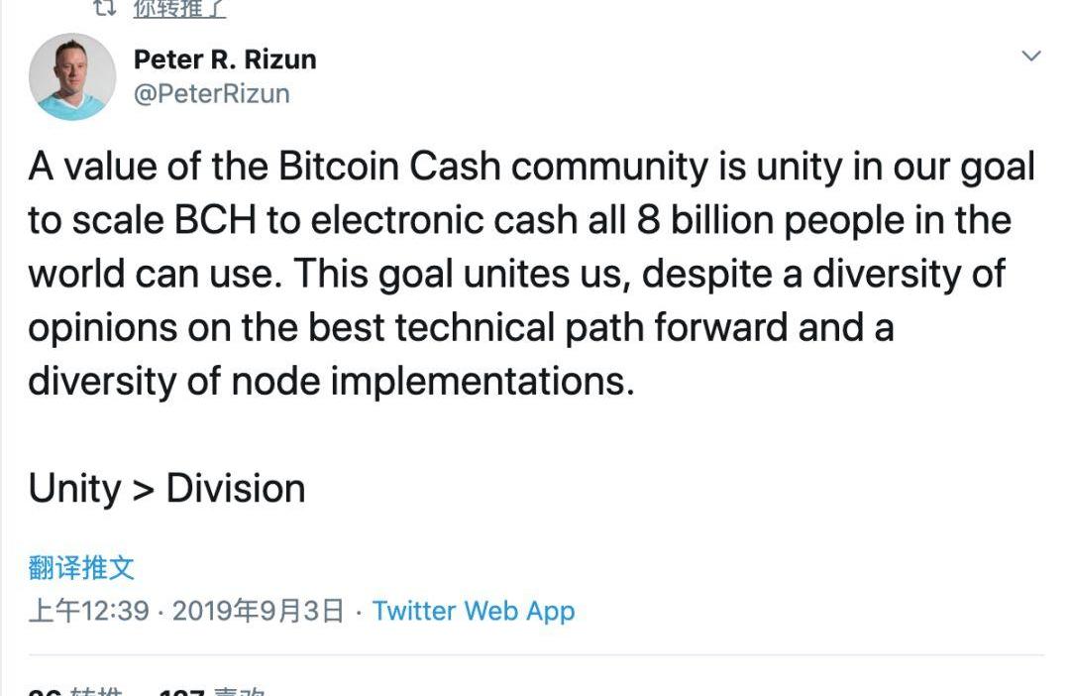
Task: Click the retweet icon above the tweet
Action: [x=105, y=8]
